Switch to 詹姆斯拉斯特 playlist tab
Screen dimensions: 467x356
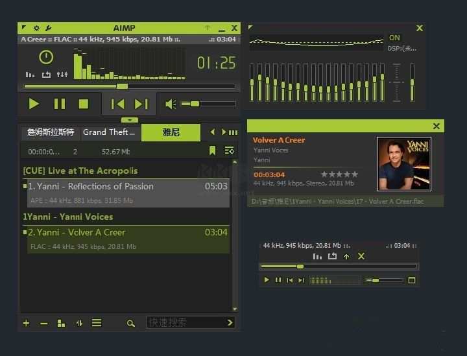(x=51, y=132)
